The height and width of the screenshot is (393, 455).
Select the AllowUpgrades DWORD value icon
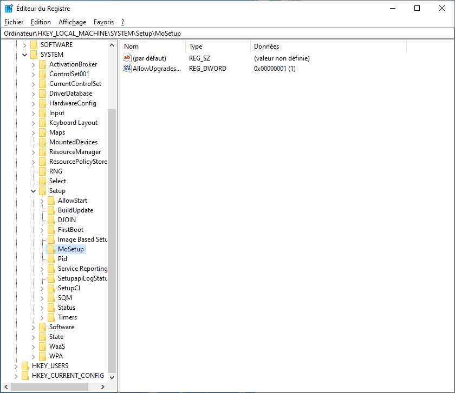coord(127,69)
